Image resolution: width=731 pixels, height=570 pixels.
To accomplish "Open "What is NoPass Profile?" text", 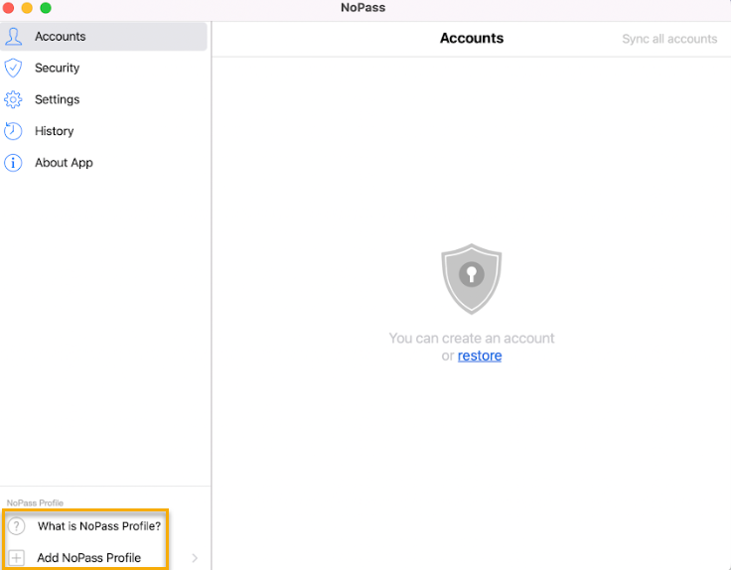I will pos(98,526).
